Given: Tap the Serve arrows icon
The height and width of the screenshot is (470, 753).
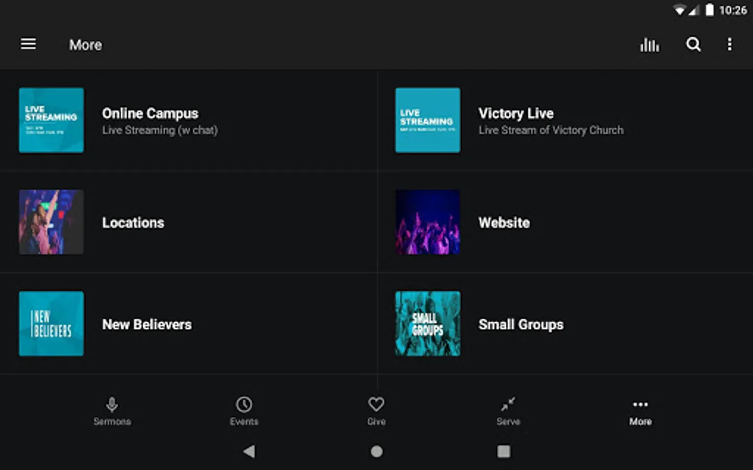Looking at the screenshot, I should click(508, 404).
